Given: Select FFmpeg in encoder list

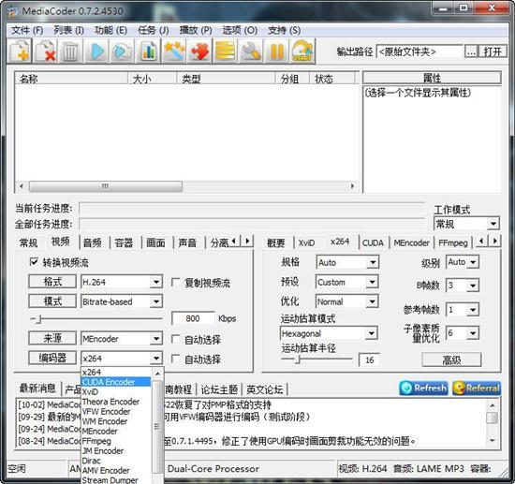Looking at the screenshot, I should (115, 441).
